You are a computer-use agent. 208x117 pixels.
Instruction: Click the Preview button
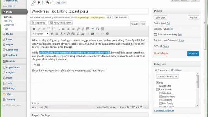coord(193,18)
